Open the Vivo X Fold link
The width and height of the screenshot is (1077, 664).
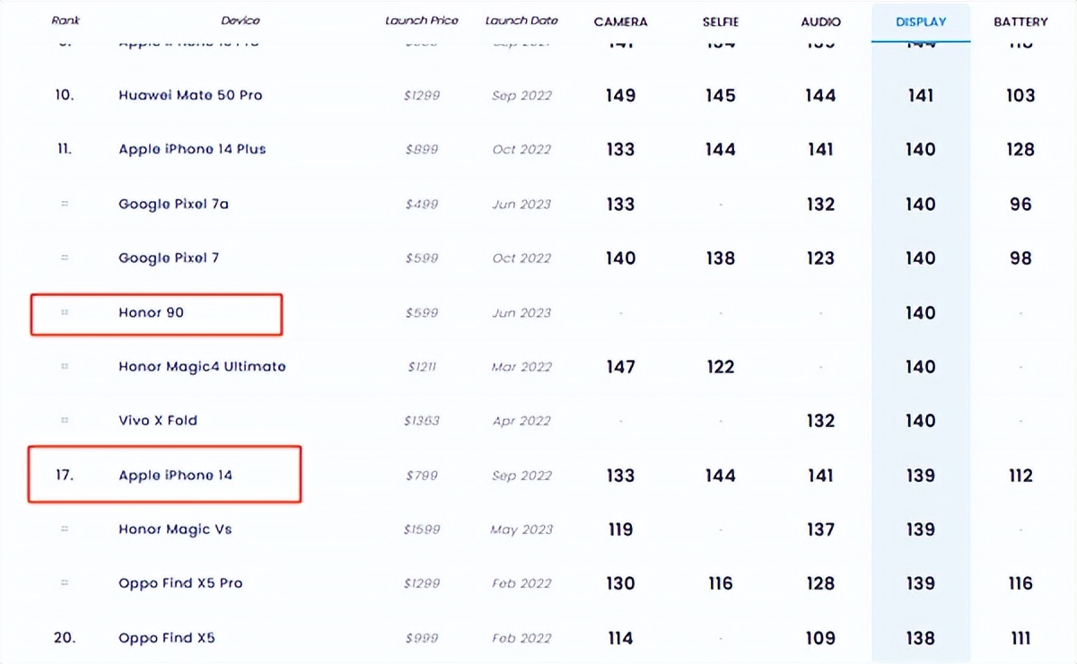click(x=158, y=420)
